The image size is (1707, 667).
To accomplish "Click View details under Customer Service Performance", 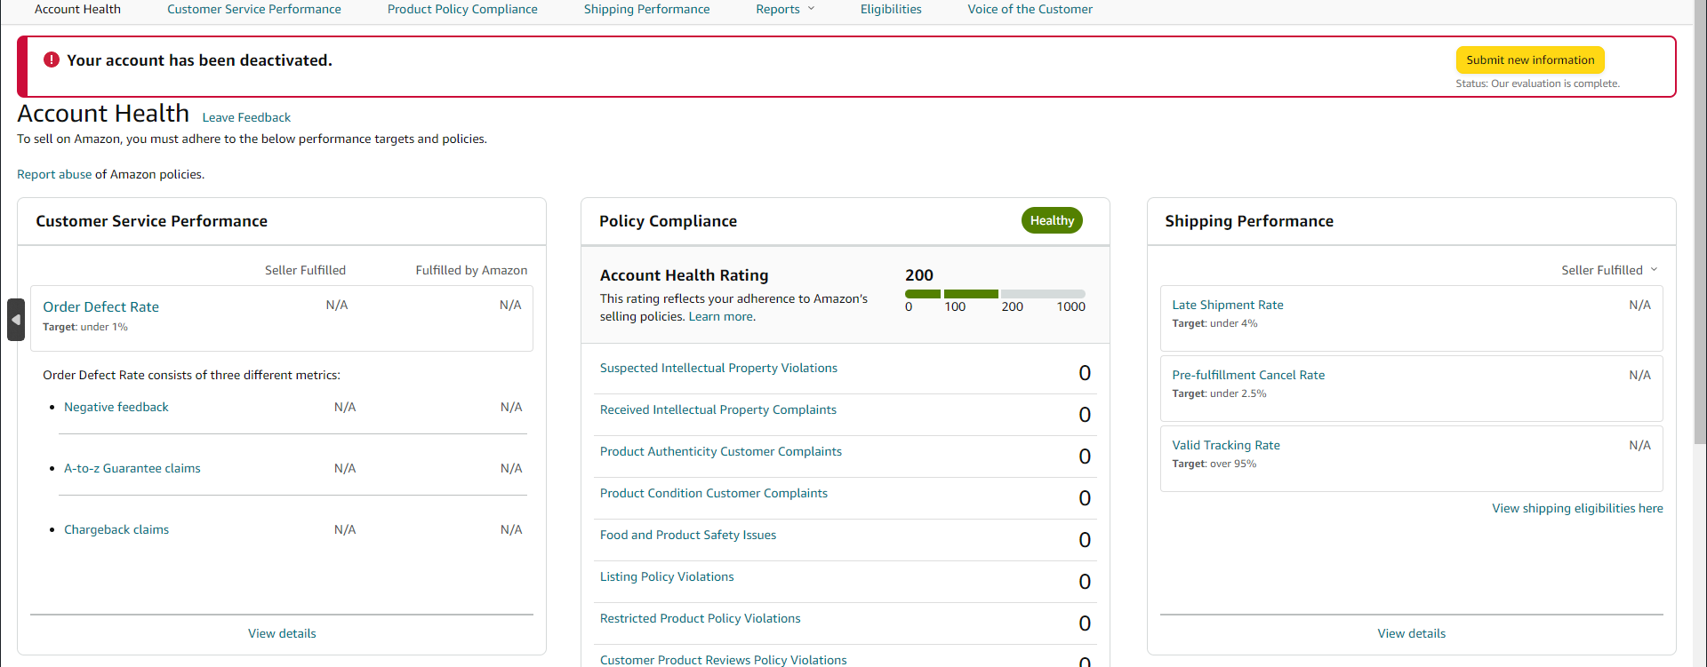I will (282, 633).
